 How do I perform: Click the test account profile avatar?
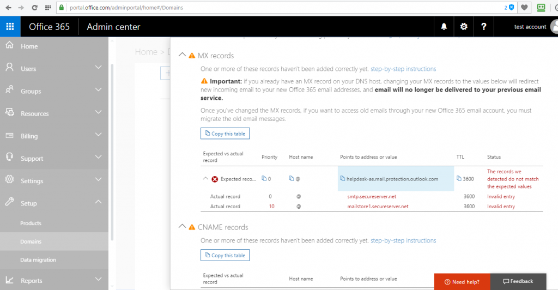coord(554,26)
